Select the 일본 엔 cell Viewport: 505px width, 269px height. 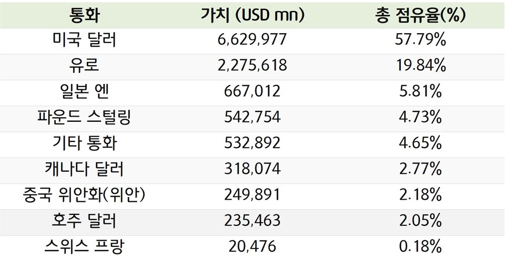click(x=84, y=92)
